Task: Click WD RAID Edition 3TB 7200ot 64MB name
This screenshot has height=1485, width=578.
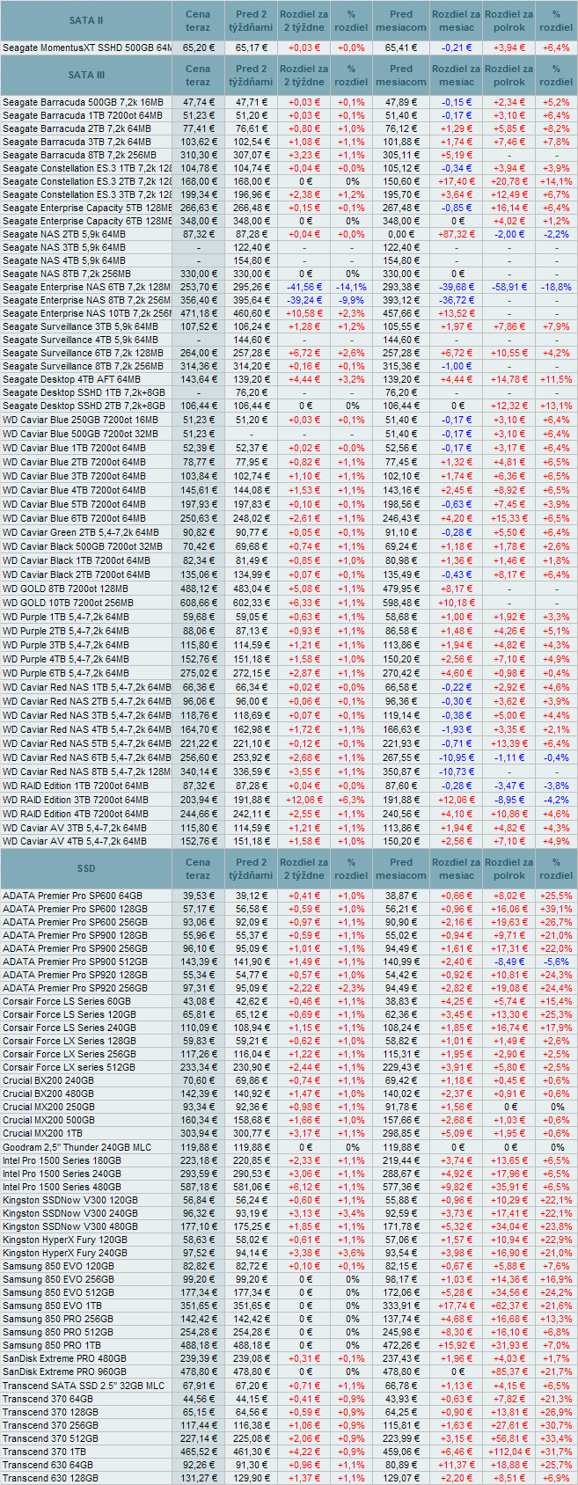Action: pos(76,800)
